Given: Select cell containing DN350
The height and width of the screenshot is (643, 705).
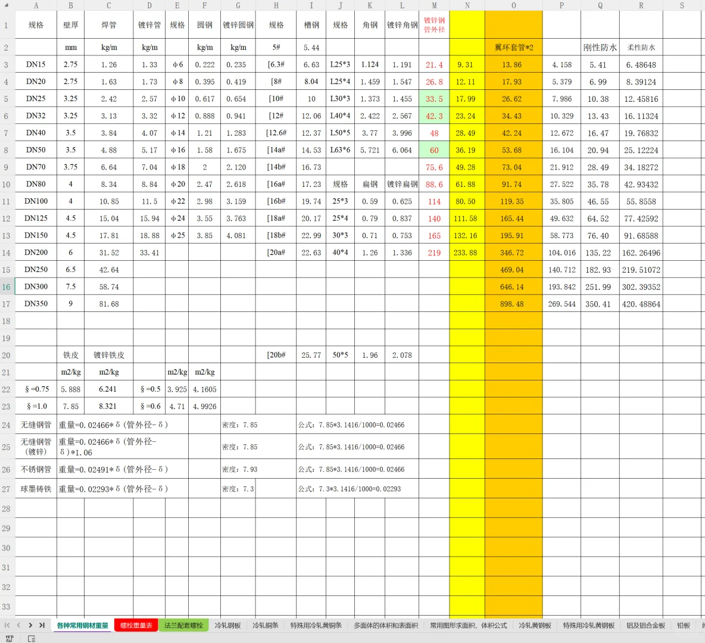Looking at the screenshot, I should point(36,304).
